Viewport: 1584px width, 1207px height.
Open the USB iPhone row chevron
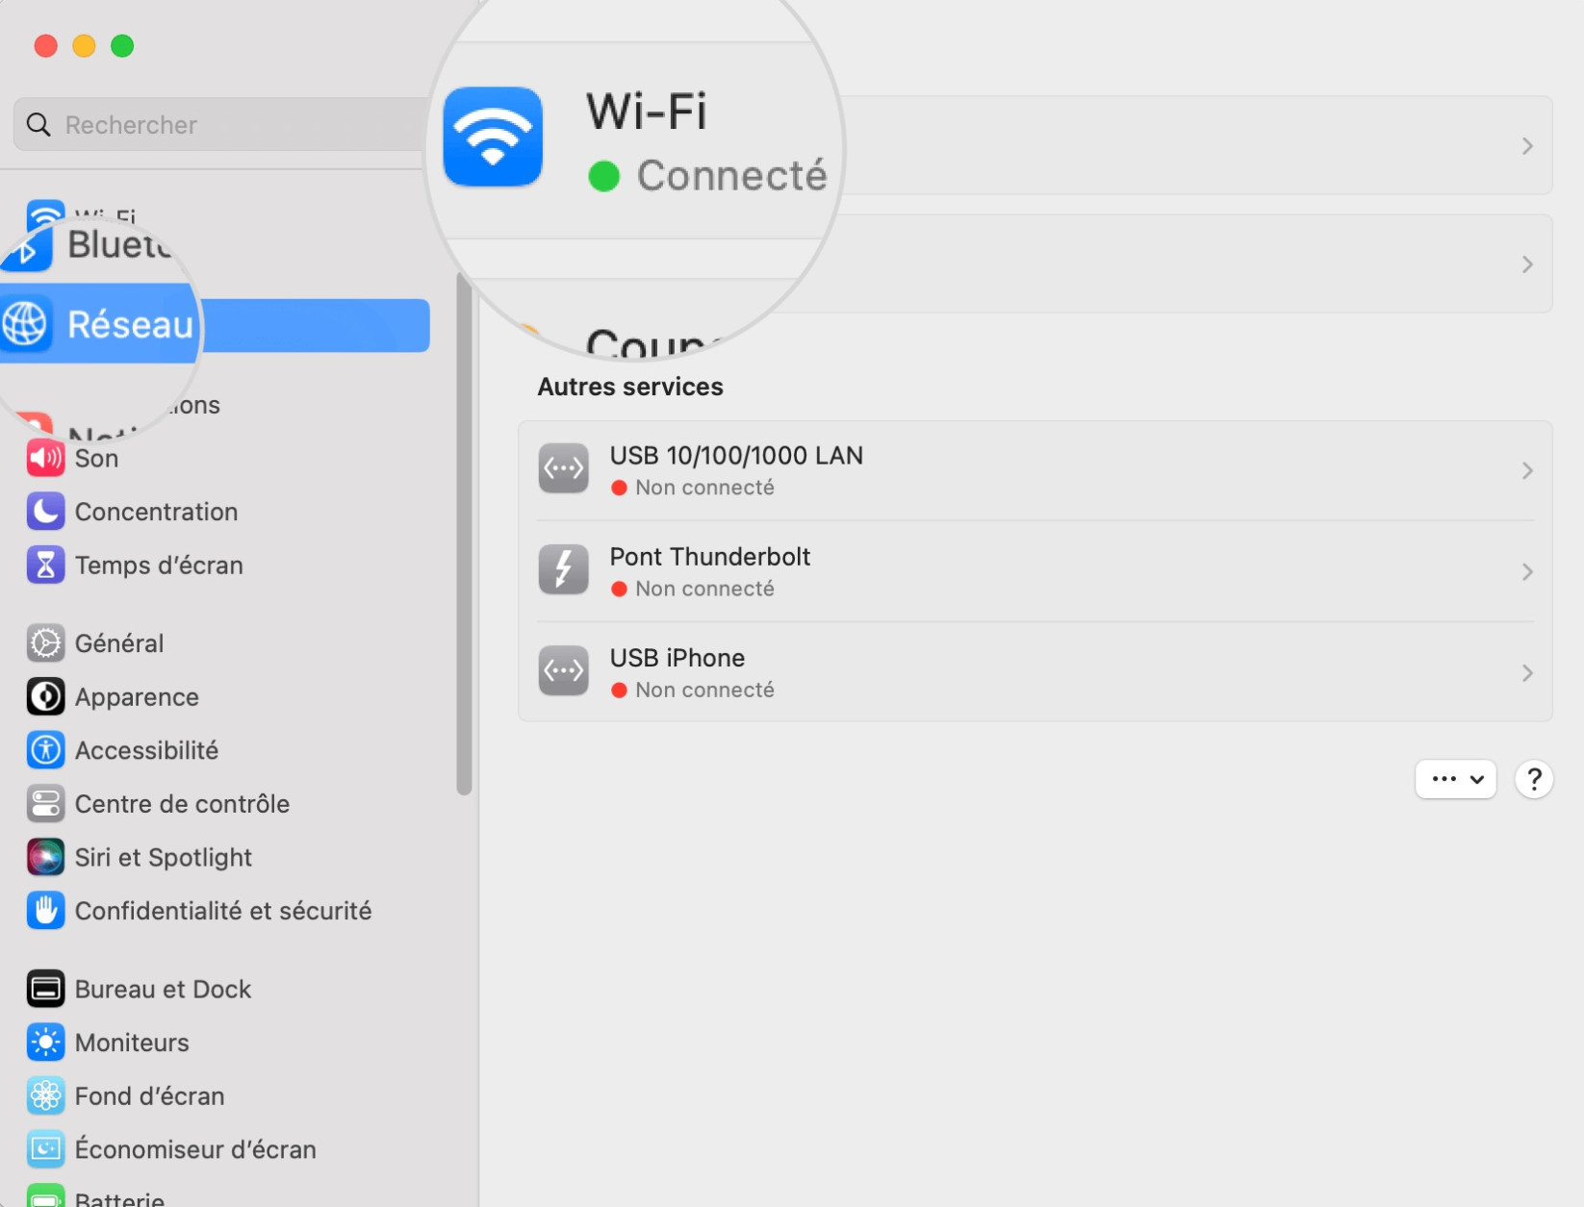tap(1527, 673)
